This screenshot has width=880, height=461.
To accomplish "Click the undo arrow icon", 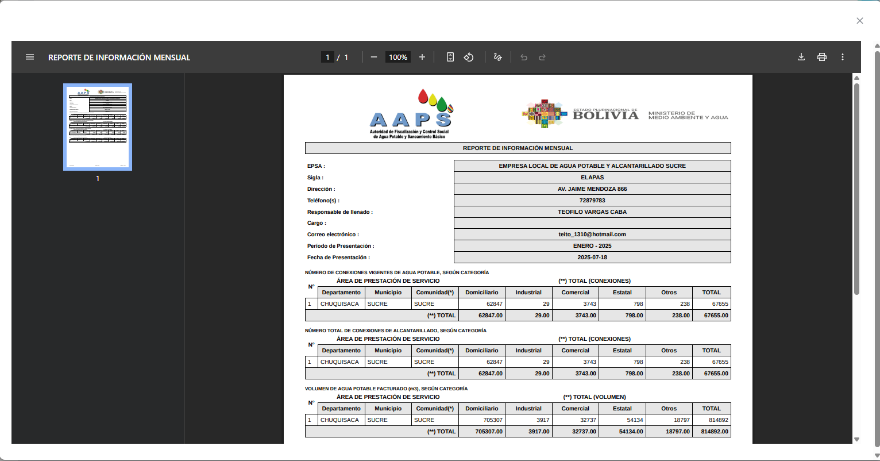I will [x=524, y=57].
